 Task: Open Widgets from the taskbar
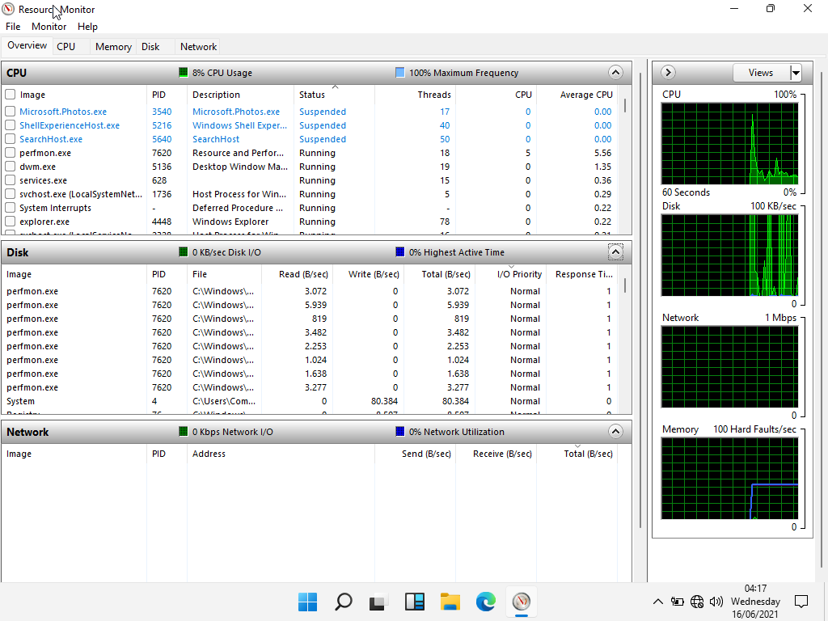click(x=415, y=602)
